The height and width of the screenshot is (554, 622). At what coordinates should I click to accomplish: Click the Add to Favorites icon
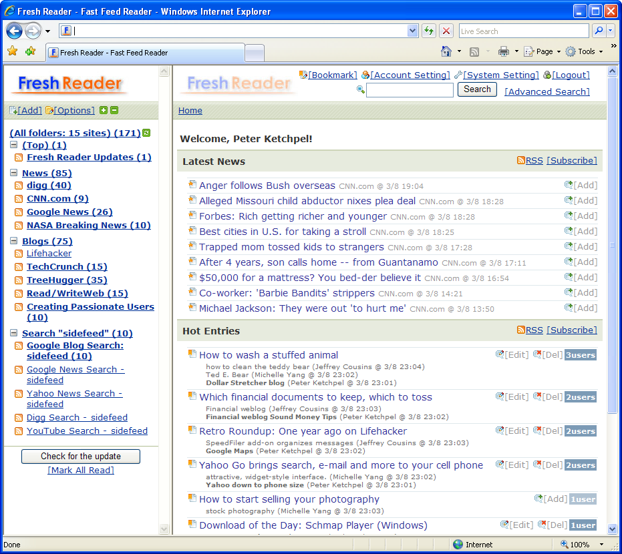coord(30,51)
